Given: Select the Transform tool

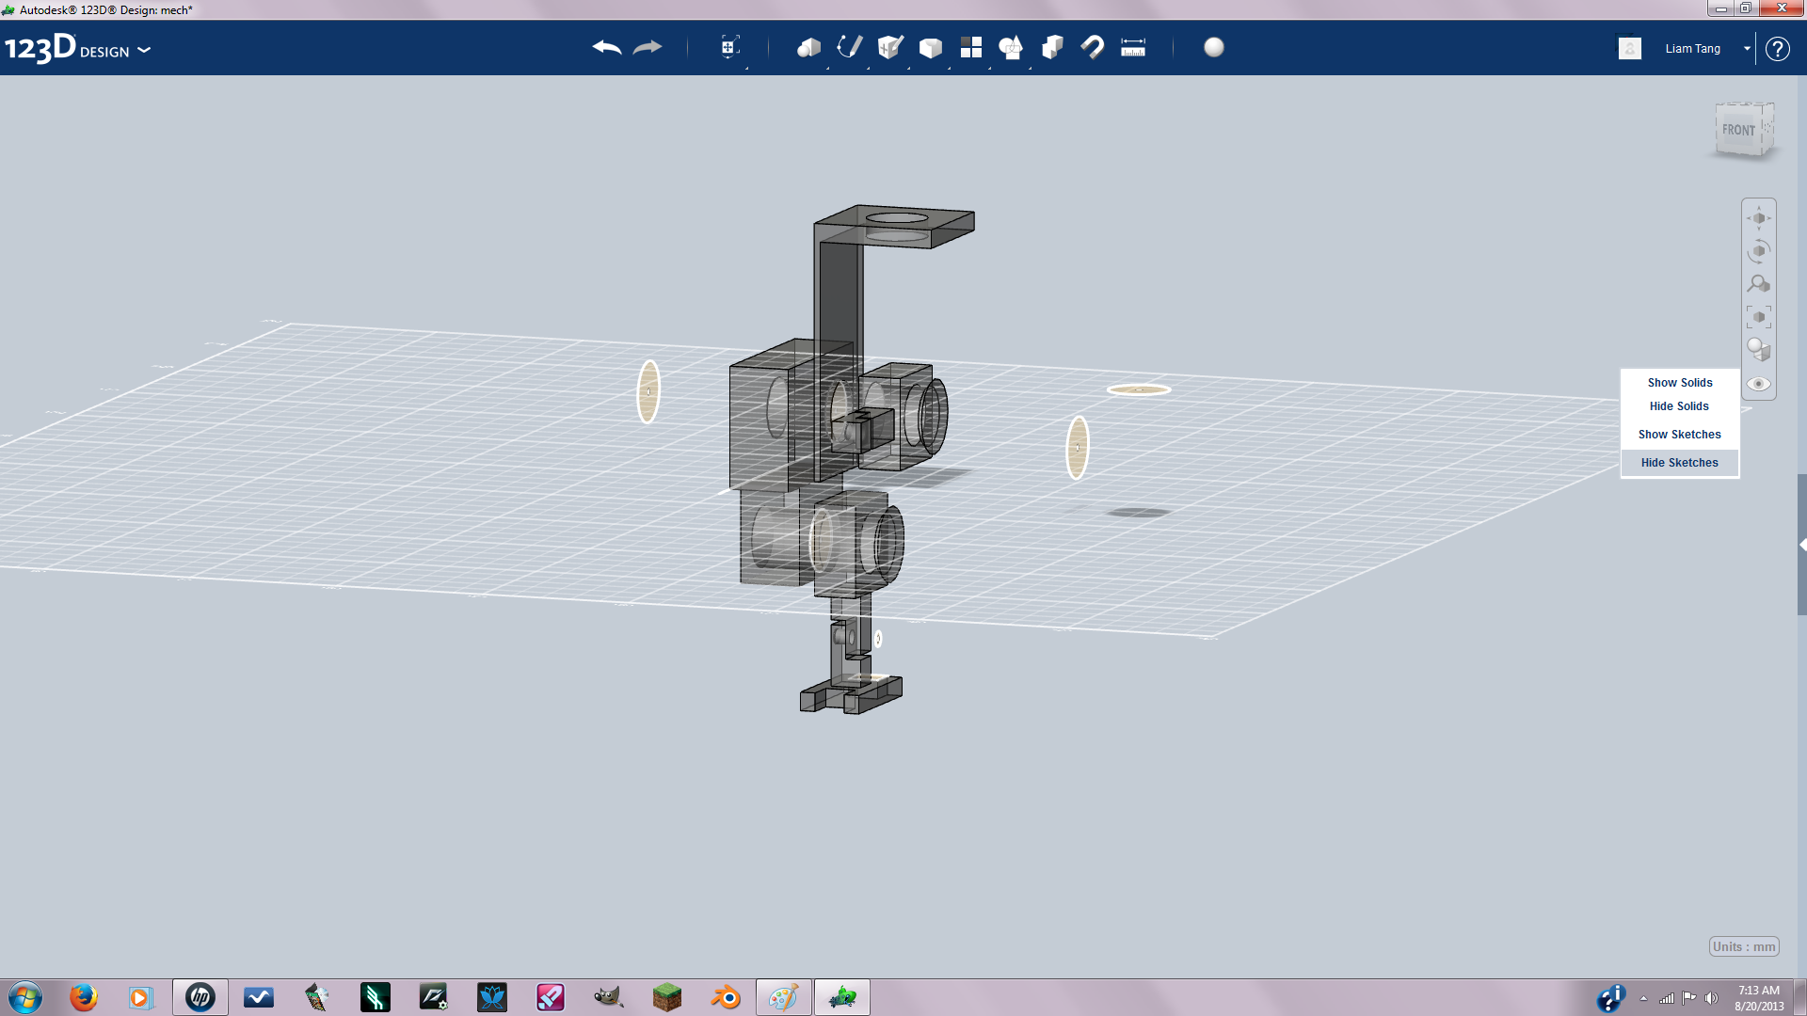Looking at the screenshot, I should point(729,47).
